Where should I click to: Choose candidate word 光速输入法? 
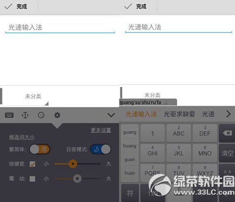click(x=141, y=114)
